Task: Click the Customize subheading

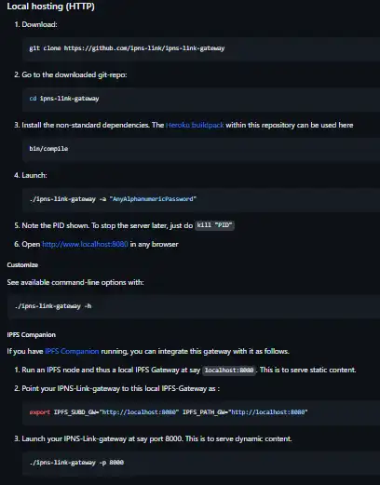Action: pos(22,265)
